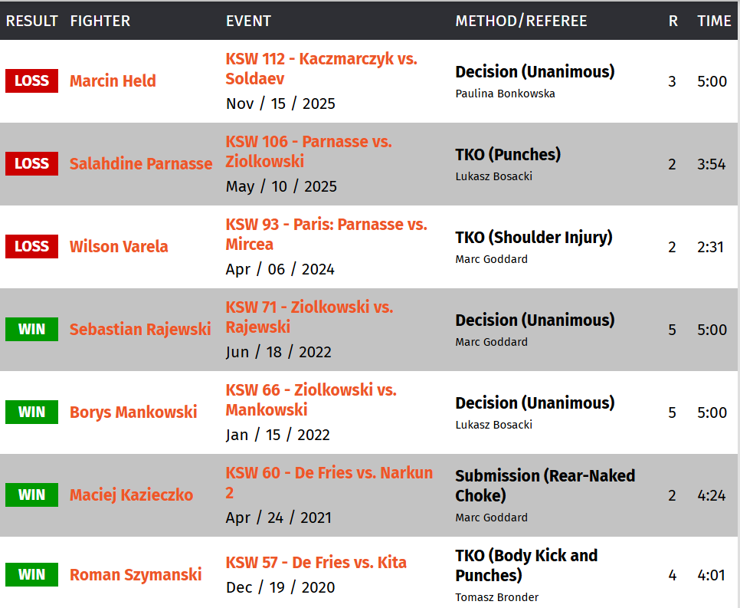The width and height of the screenshot is (740, 608).
Task: Open Maciej Kazieczko fighter profile
Action: (x=131, y=495)
